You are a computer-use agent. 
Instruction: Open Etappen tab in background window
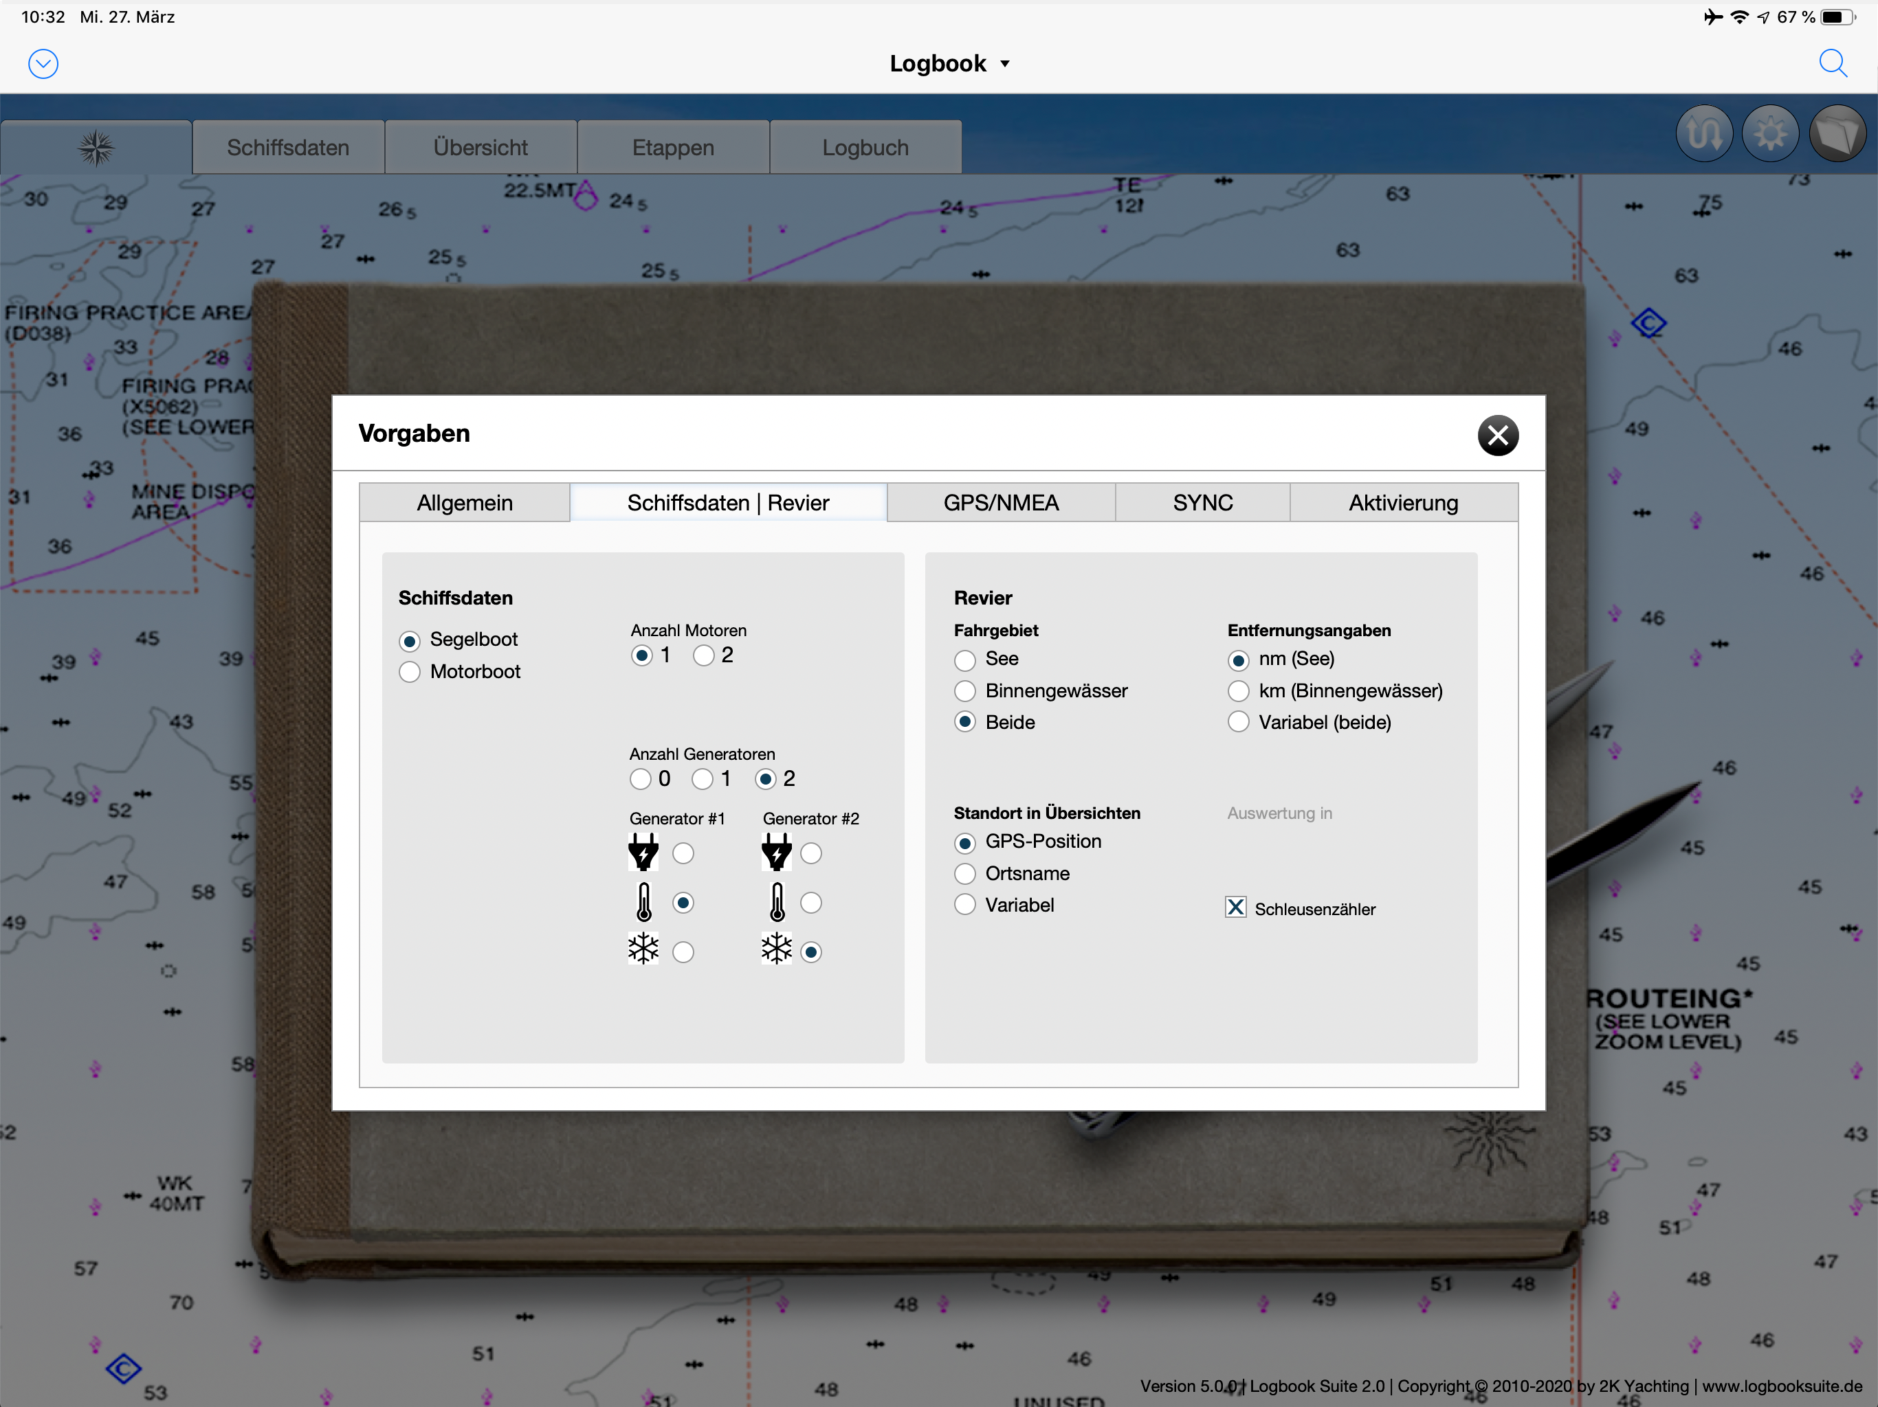(x=673, y=148)
